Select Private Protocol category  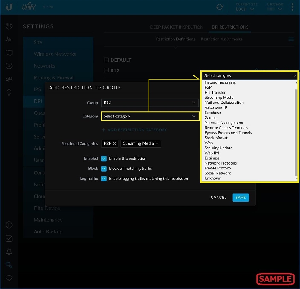(x=218, y=168)
